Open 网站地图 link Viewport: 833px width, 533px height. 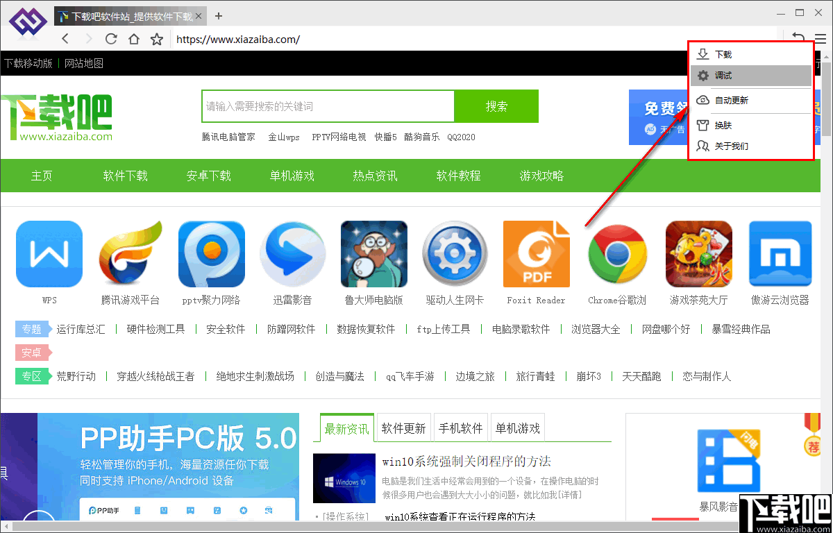pyautogui.click(x=84, y=63)
